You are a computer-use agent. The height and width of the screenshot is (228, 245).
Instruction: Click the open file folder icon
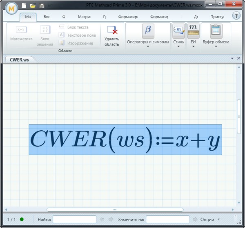(33, 6)
